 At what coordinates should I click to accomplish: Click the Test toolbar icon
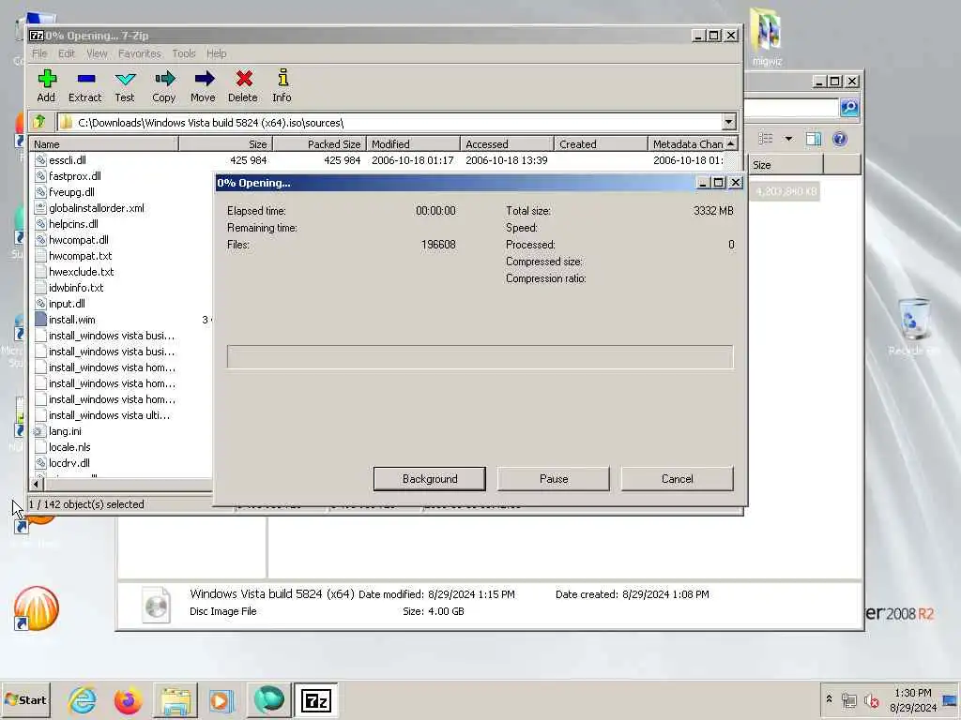(x=125, y=85)
